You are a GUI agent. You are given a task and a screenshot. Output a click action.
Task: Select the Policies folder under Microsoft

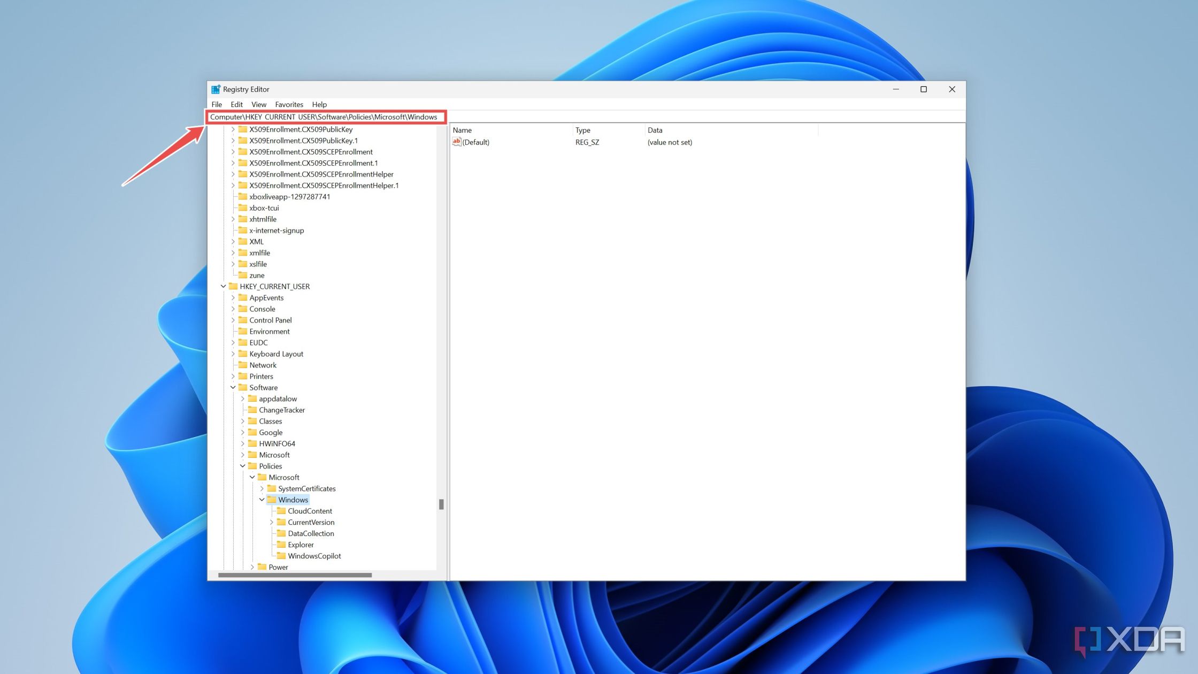[269, 466]
